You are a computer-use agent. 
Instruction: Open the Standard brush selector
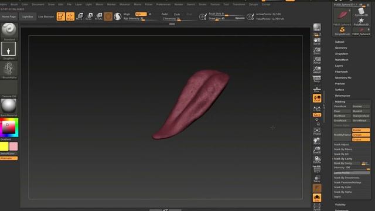pos(9,31)
